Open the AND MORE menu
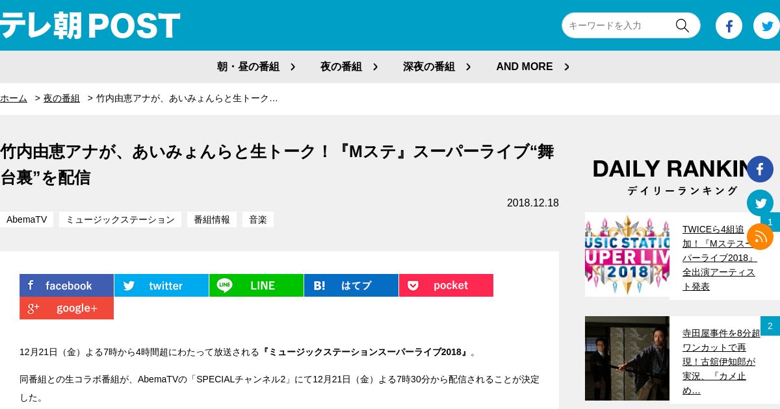Viewport: 780px width, 409px height. click(x=525, y=67)
